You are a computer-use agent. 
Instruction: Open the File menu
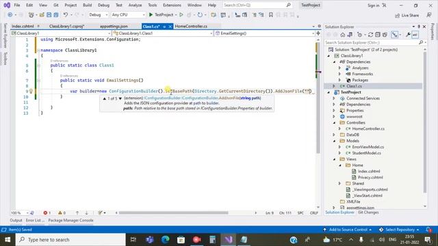point(17,5)
